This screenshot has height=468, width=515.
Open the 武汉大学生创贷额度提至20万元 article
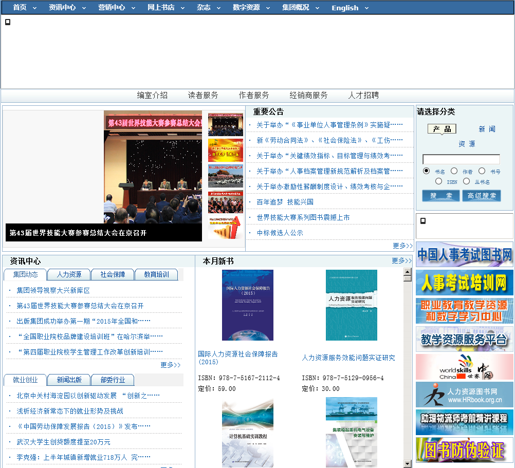pyautogui.click(x=63, y=442)
